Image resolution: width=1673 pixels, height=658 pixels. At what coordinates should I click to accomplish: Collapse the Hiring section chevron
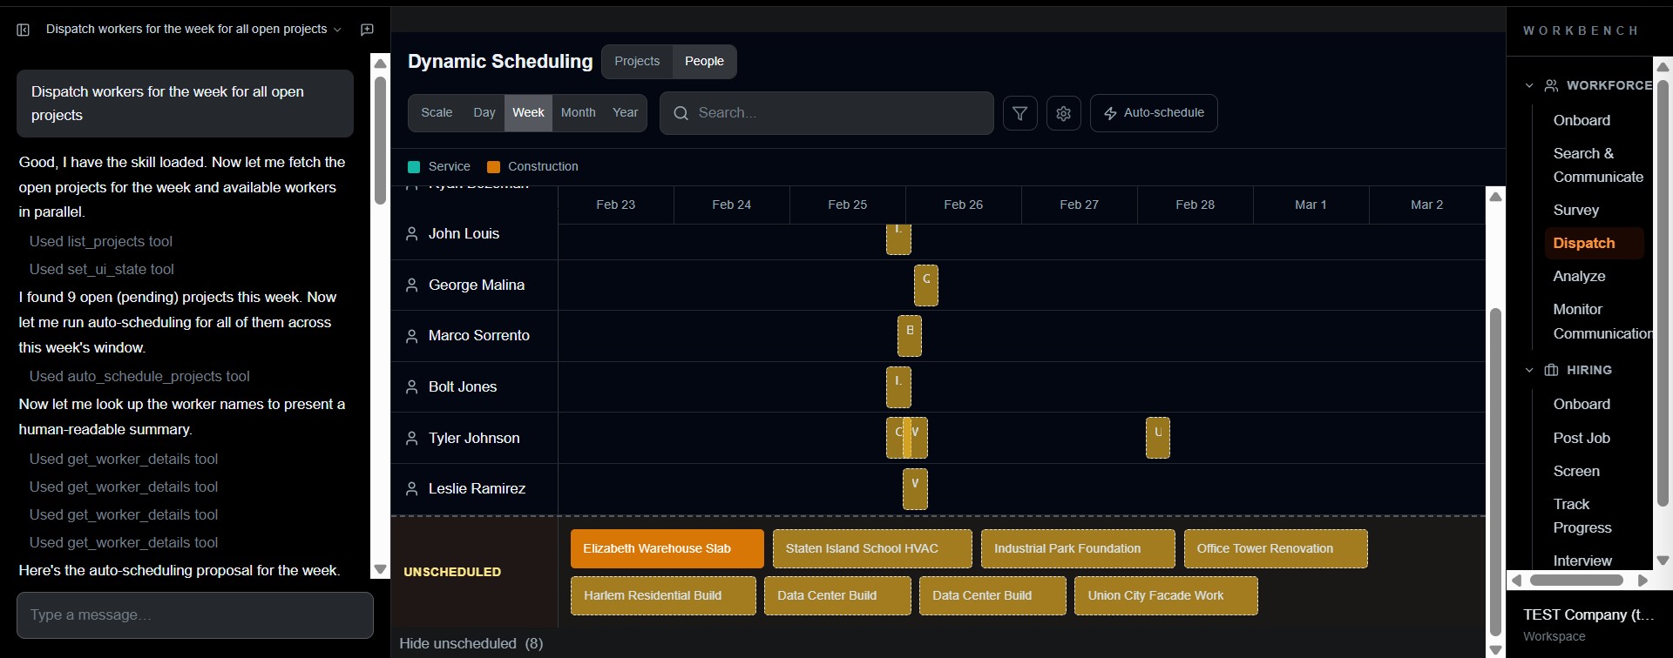click(1529, 370)
